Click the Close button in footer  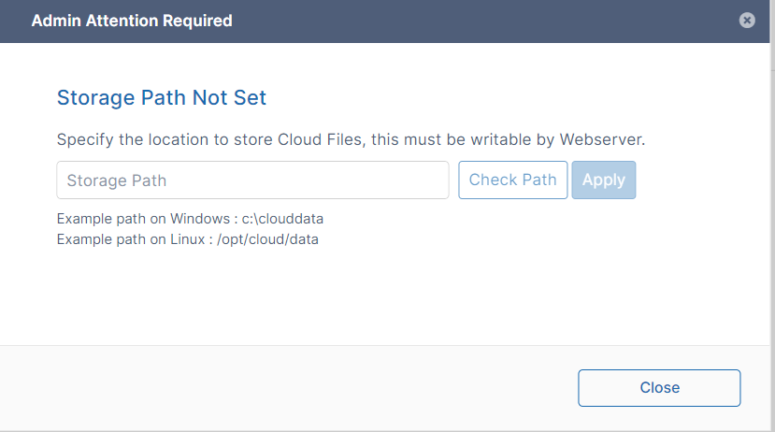[x=659, y=388]
